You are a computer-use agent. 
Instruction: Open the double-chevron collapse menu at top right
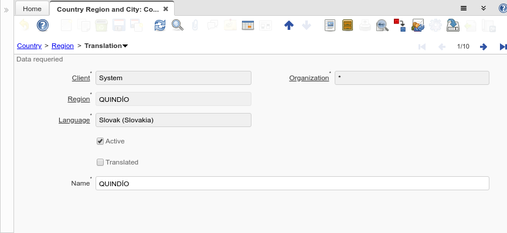484,8
